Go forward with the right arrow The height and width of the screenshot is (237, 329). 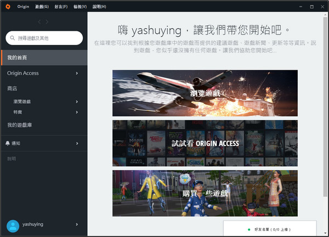pos(47,21)
